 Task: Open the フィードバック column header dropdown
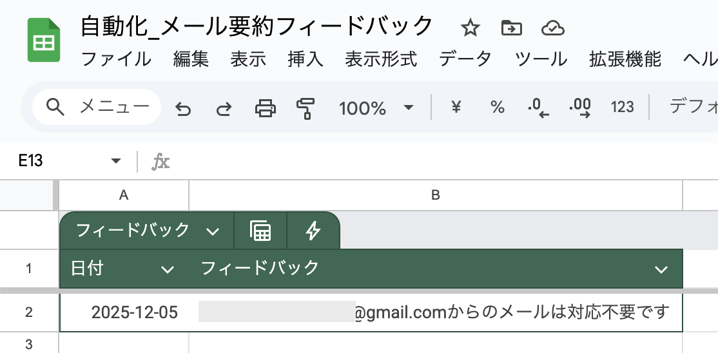[661, 269]
